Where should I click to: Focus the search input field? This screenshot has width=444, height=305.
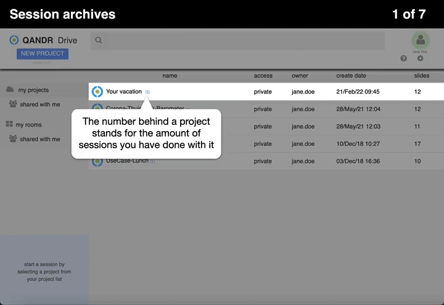238,41
